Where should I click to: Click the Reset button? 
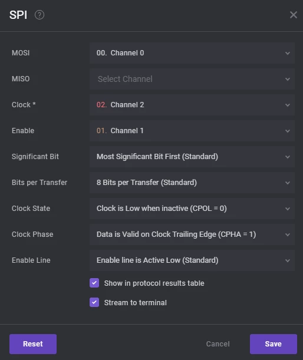pos(33,344)
